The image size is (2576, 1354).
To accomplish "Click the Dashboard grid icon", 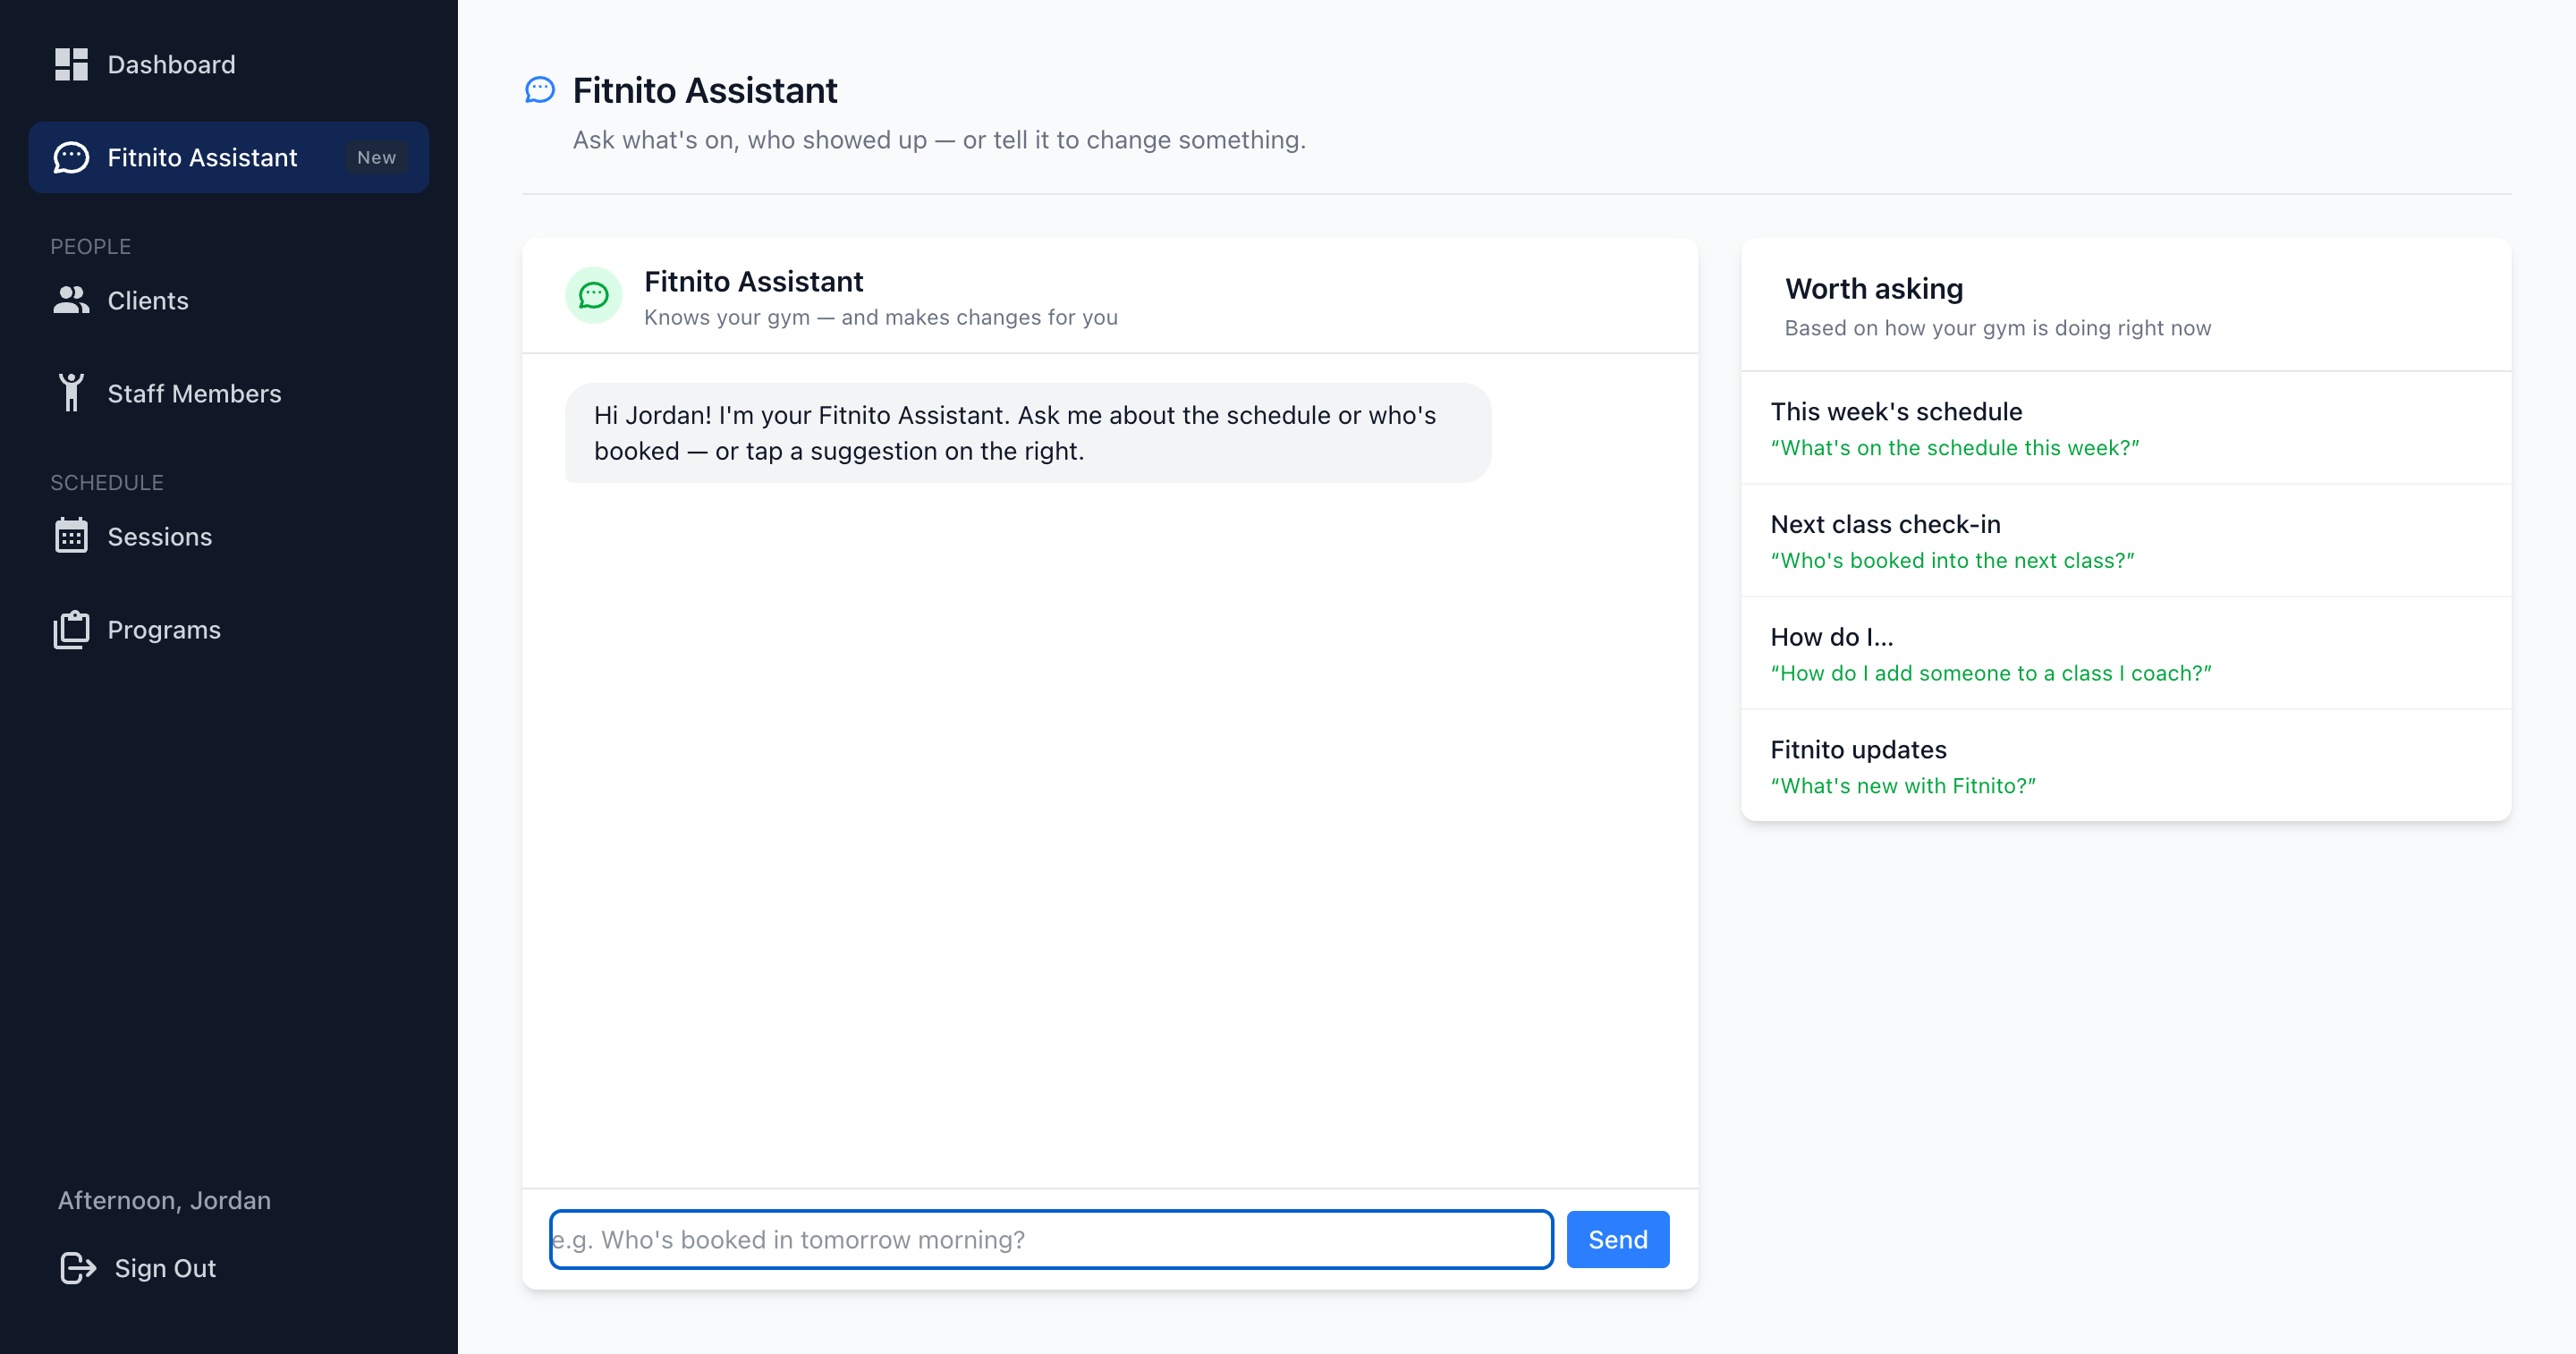I will pos(71,65).
